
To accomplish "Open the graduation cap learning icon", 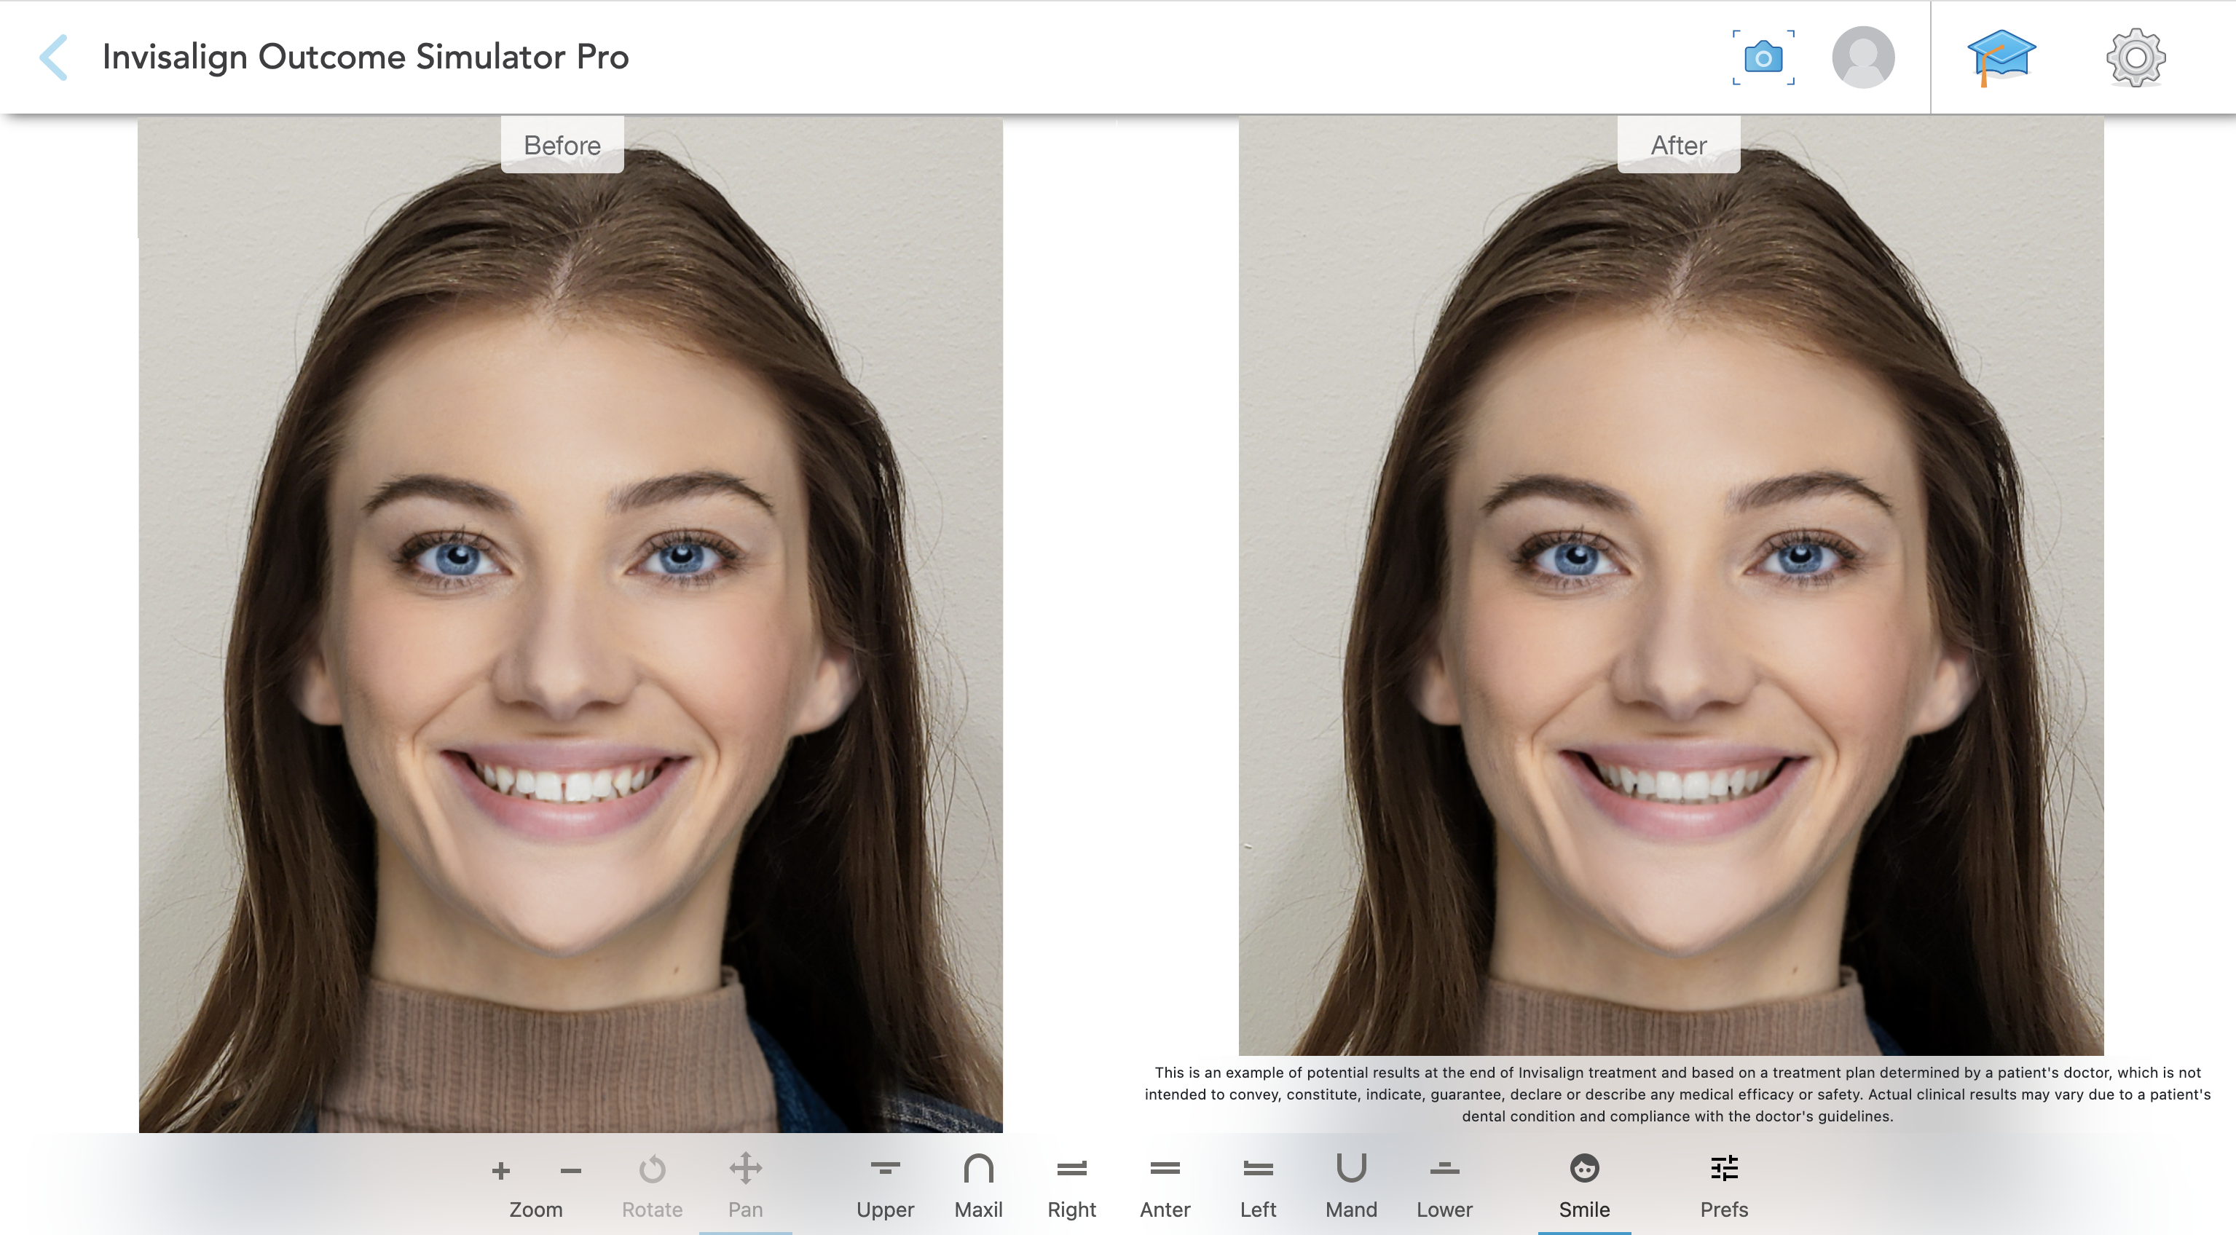I will (2001, 58).
